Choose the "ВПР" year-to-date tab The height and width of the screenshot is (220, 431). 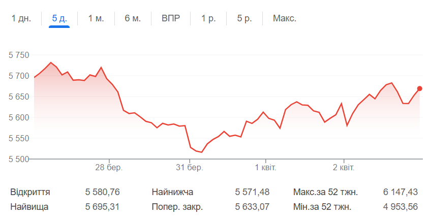point(171,18)
